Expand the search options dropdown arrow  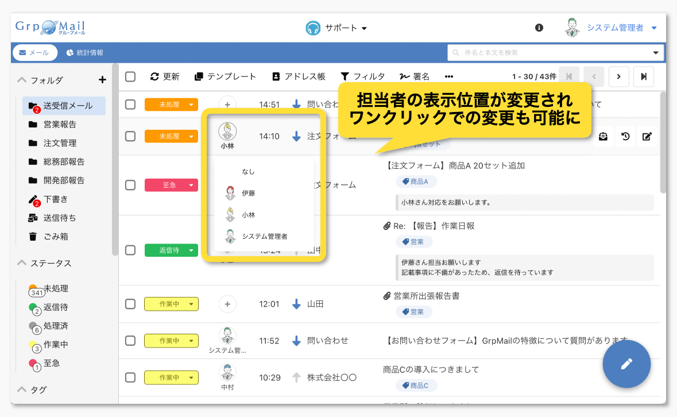655,53
